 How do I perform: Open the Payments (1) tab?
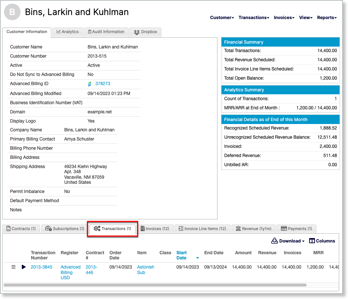click(x=296, y=229)
